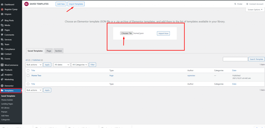Open Categories submenu item
The height and width of the screenshot is (128, 265).
pyautogui.click(x=6, y=119)
